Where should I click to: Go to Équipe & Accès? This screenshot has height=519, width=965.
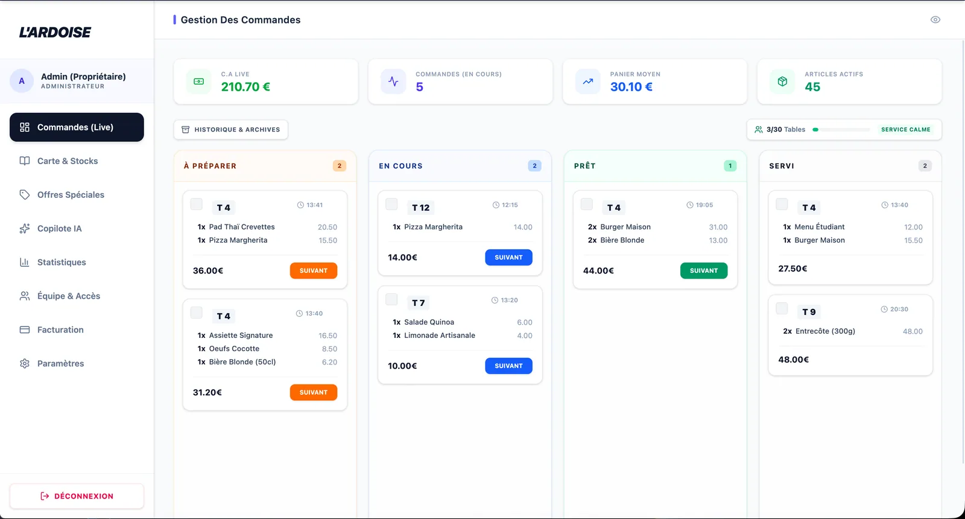[x=77, y=296]
